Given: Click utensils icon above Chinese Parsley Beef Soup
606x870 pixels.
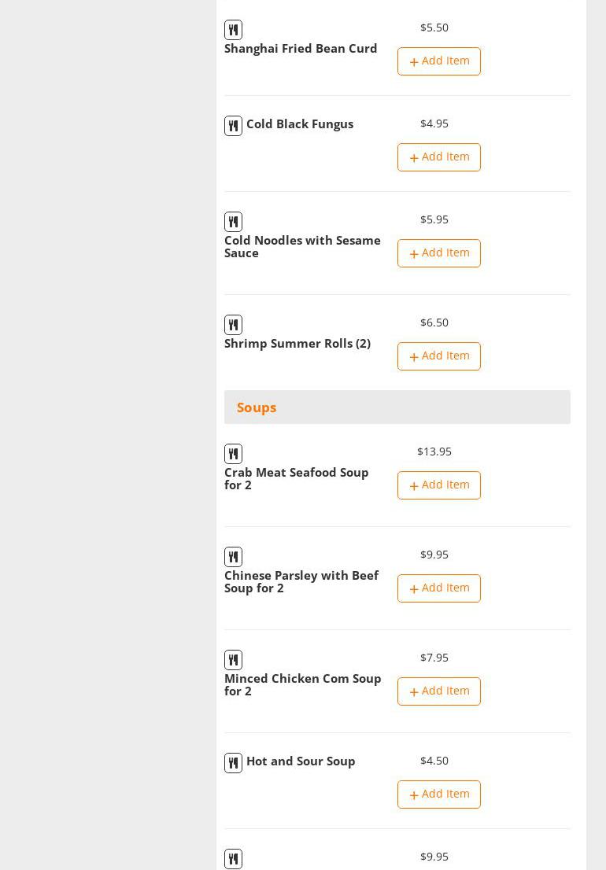Looking at the screenshot, I should point(233,557).
